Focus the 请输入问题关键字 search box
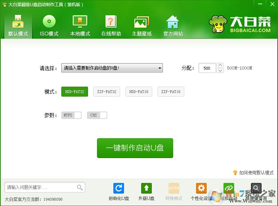This screenshot has height=206, width=278. click(x=45, y=187)
